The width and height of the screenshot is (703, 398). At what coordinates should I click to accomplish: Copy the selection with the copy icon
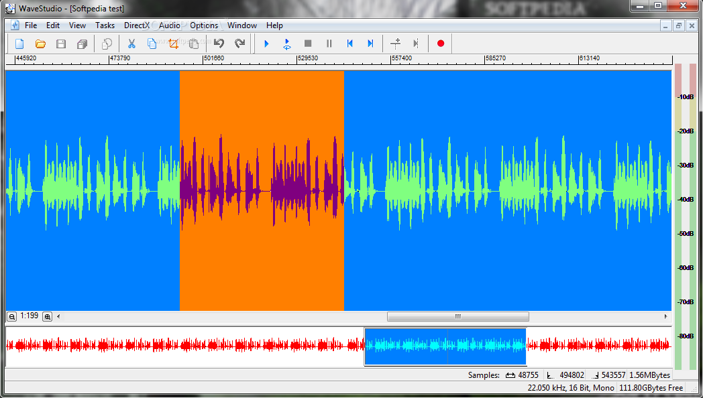click(152, 44)
